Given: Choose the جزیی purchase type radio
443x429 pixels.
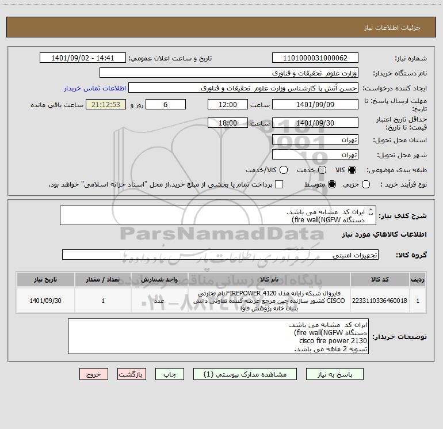Looking at the screenshot, I should [366, 185].
